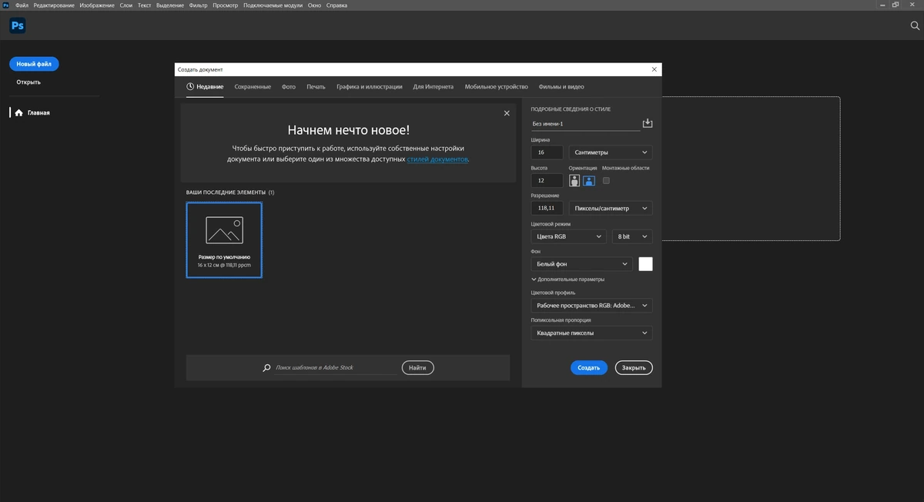This screenshot has width=924, height=502.
Task: Open the Сантиметры units dropdown
Action: (x=610, y=152)
